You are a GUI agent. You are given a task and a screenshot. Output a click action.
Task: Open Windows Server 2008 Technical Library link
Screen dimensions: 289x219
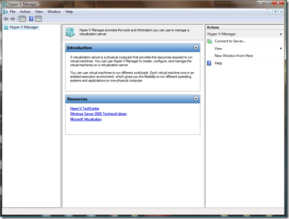point(98,114)
